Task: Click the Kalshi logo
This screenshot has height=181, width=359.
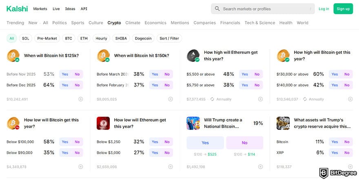Action: tap(17, 9)
